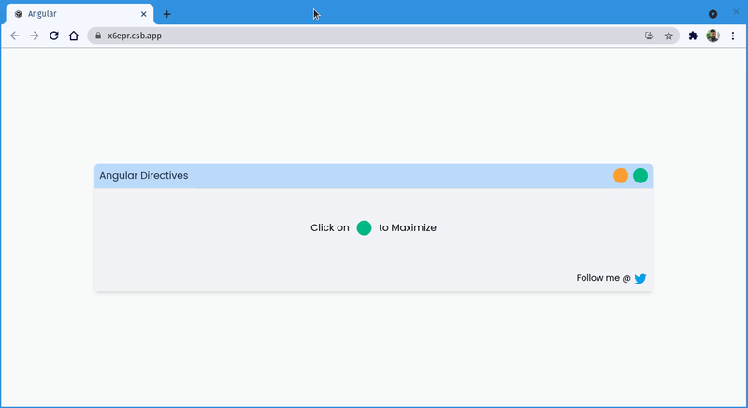This screenshot has width=748, height=408.
Task: Reload the current page
Action: pos(54,36)
